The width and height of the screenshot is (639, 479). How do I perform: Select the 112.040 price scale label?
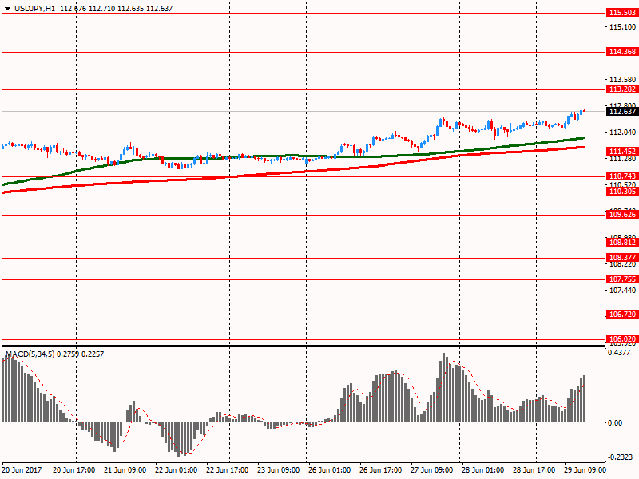tap(622, 132)
